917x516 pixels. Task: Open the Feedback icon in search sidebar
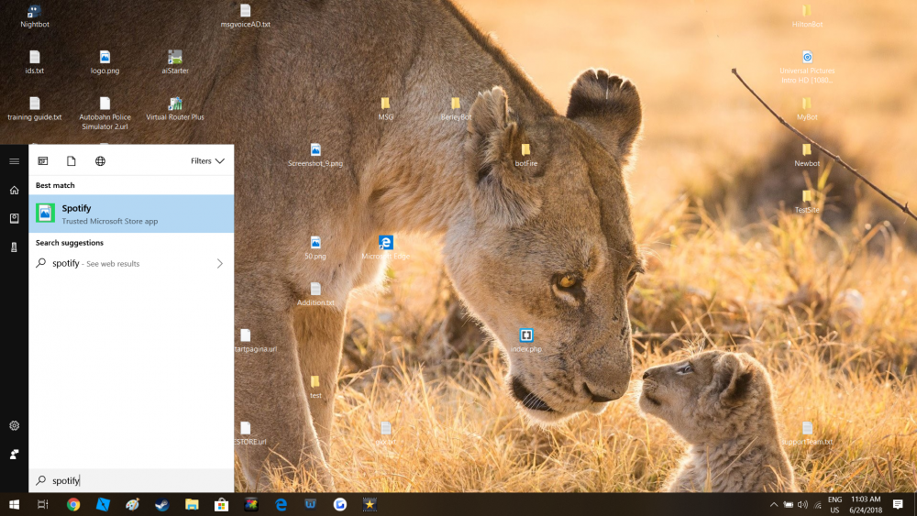click(x=14, y=455)
